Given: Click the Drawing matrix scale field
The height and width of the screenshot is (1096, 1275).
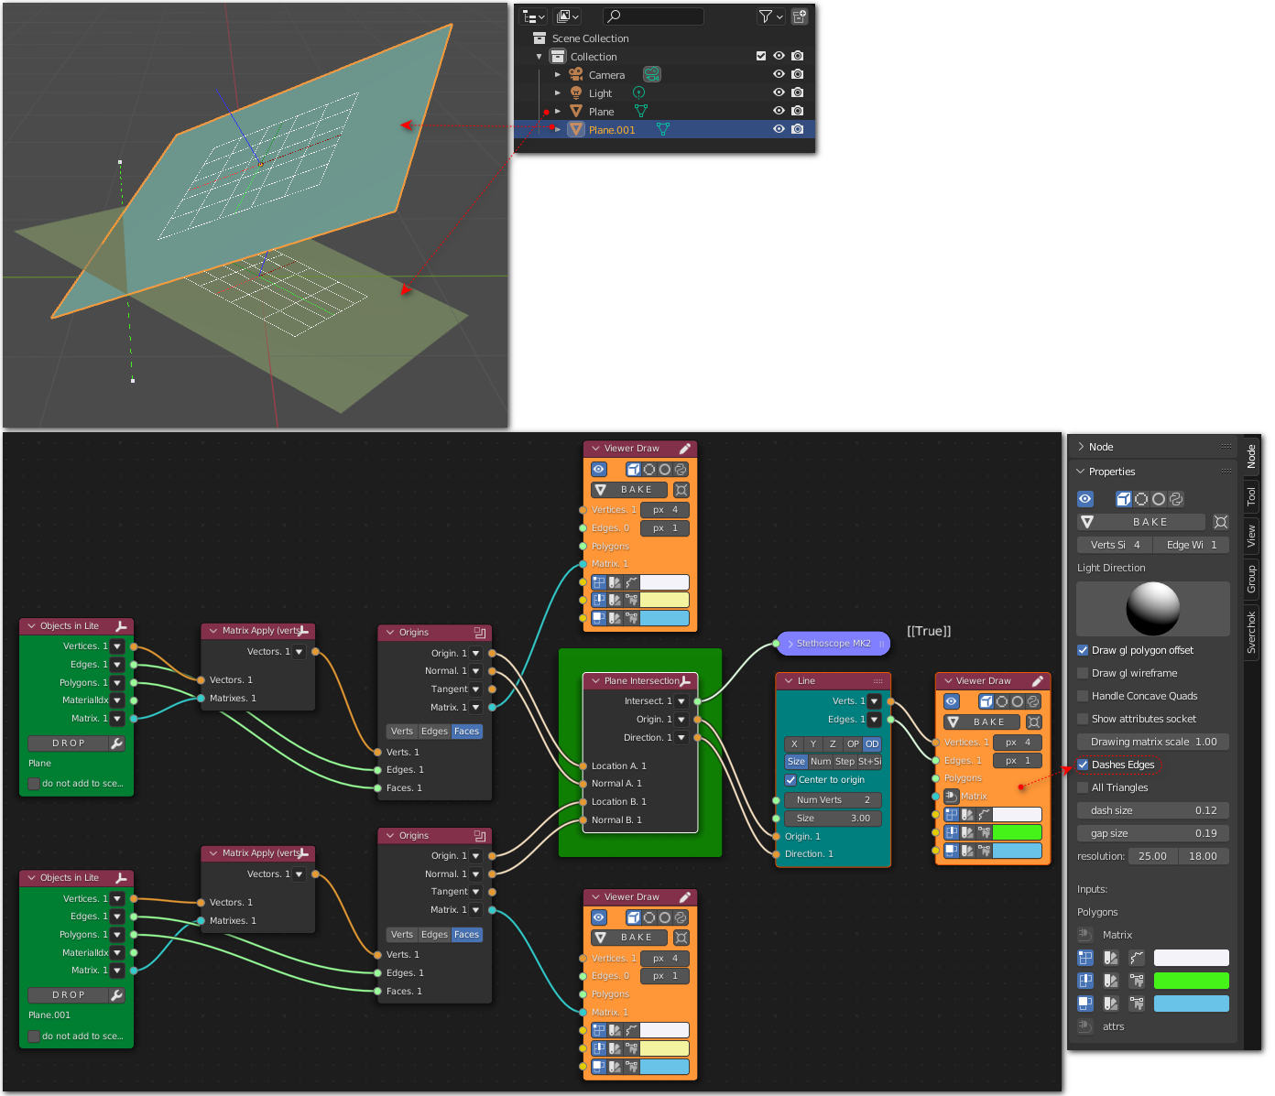Looking at the screenshot, I should [x=1153, y=742].
